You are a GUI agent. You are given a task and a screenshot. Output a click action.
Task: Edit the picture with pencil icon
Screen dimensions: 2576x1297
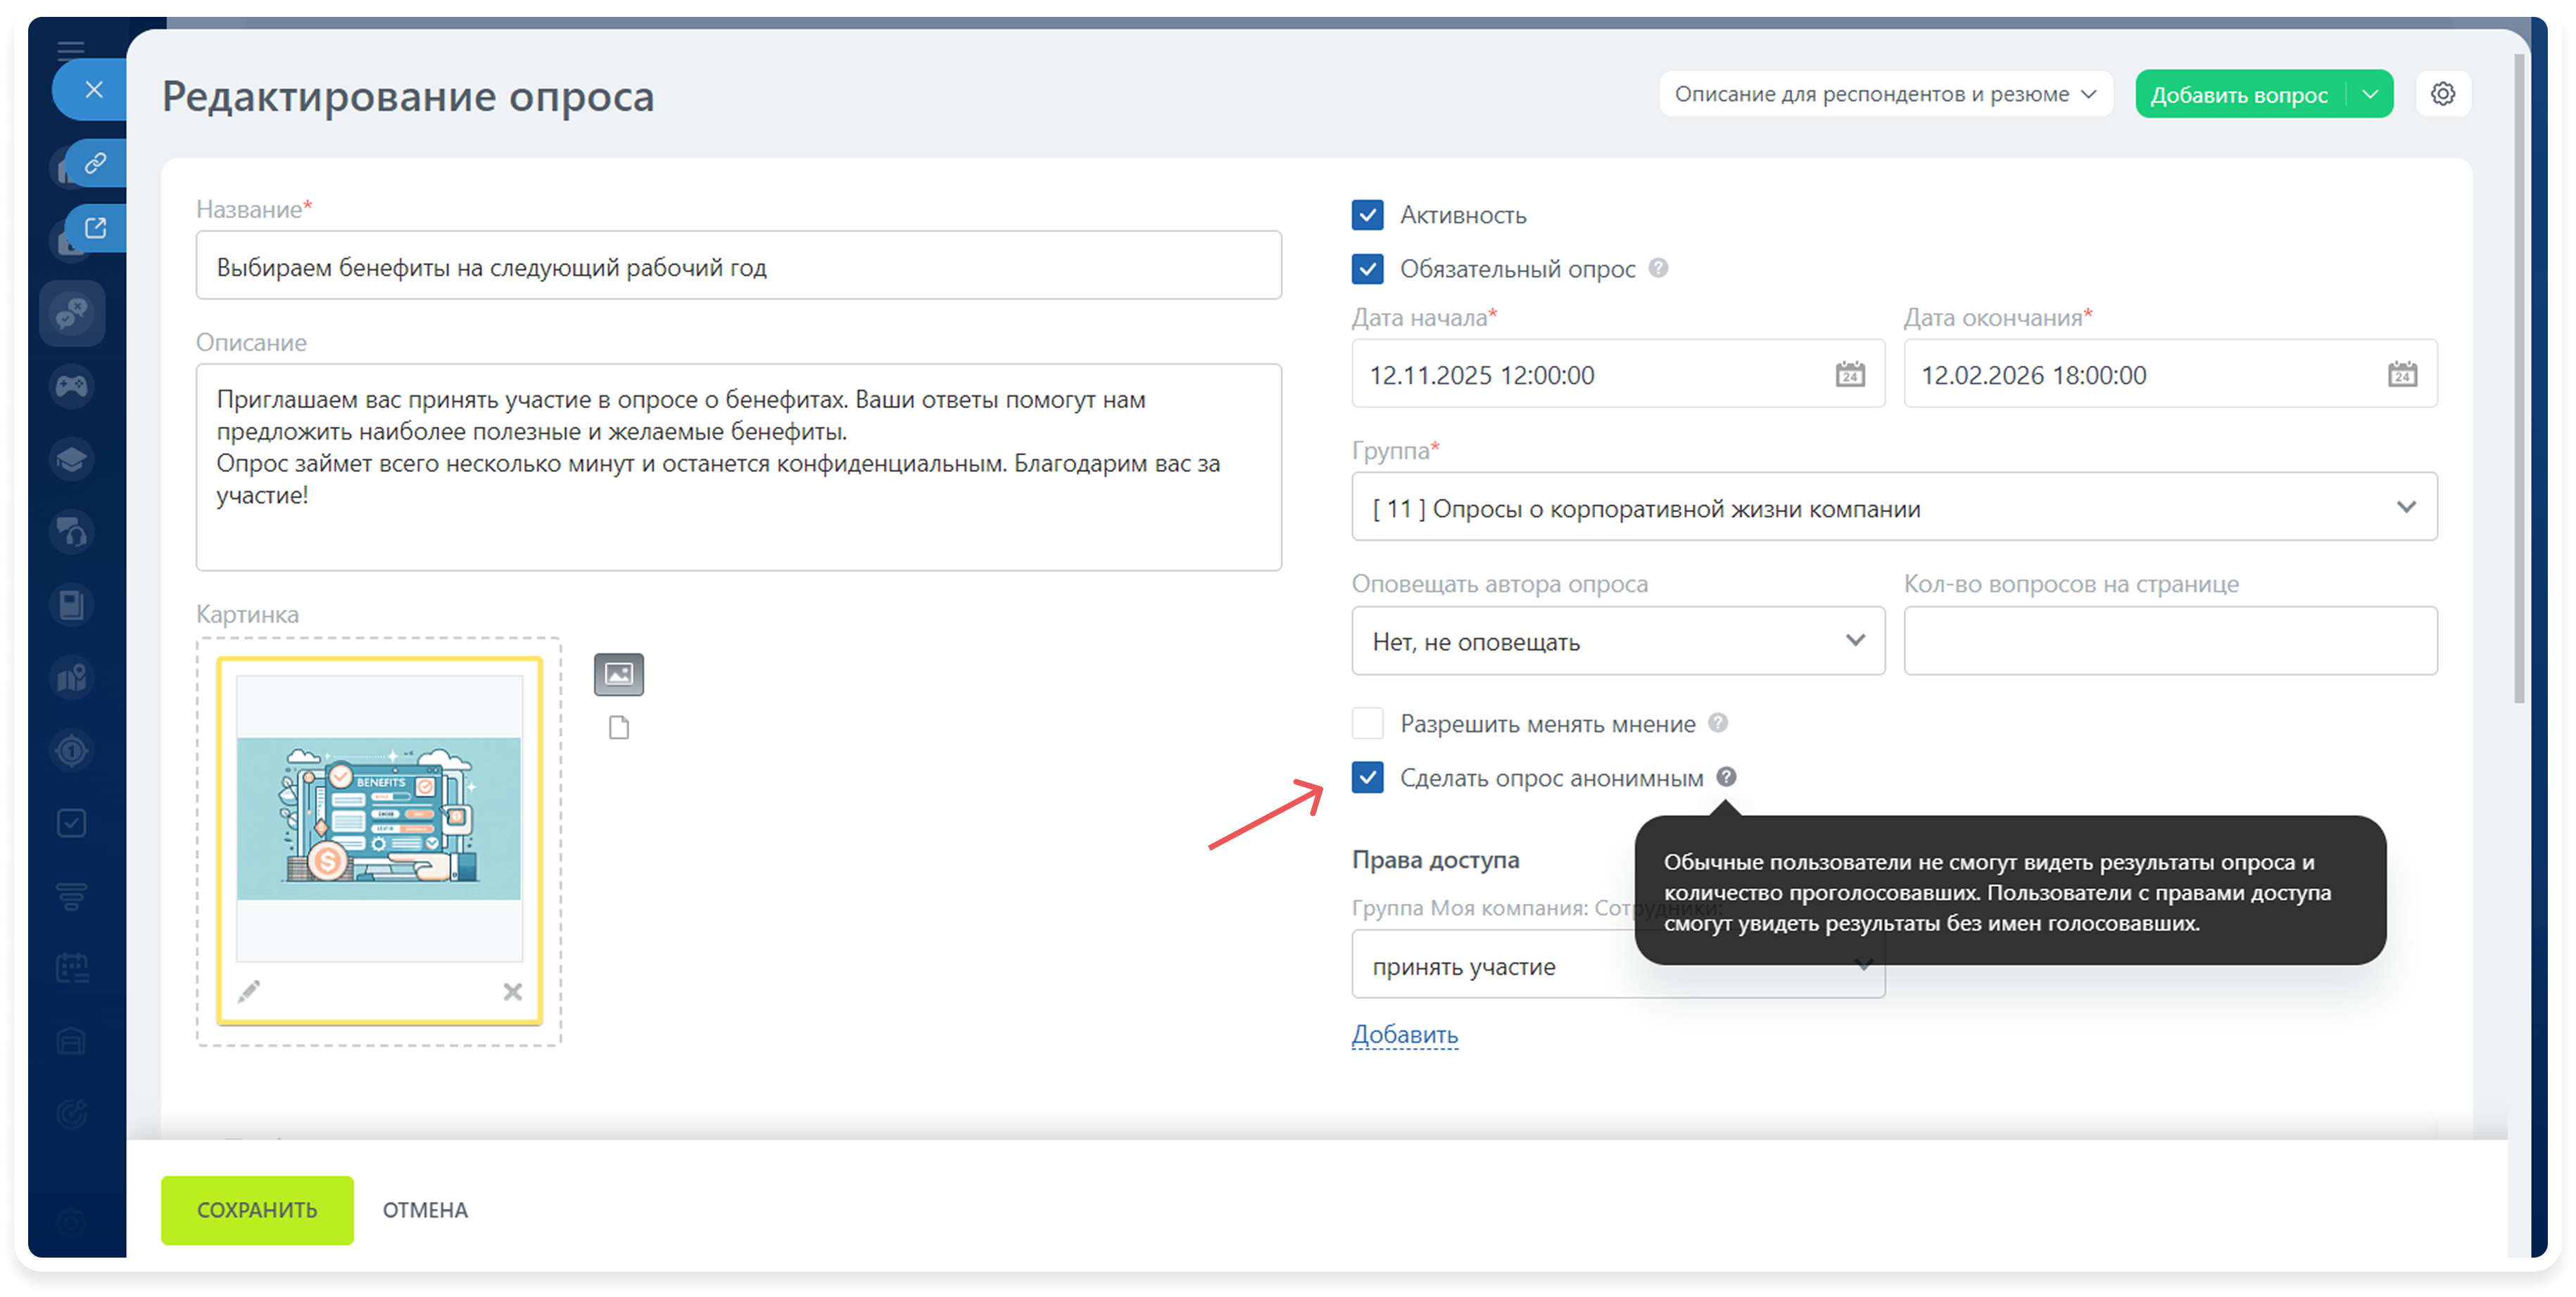249,991
